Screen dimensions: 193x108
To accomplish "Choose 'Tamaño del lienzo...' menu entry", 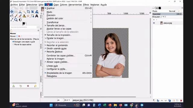I will click(68, 25).
